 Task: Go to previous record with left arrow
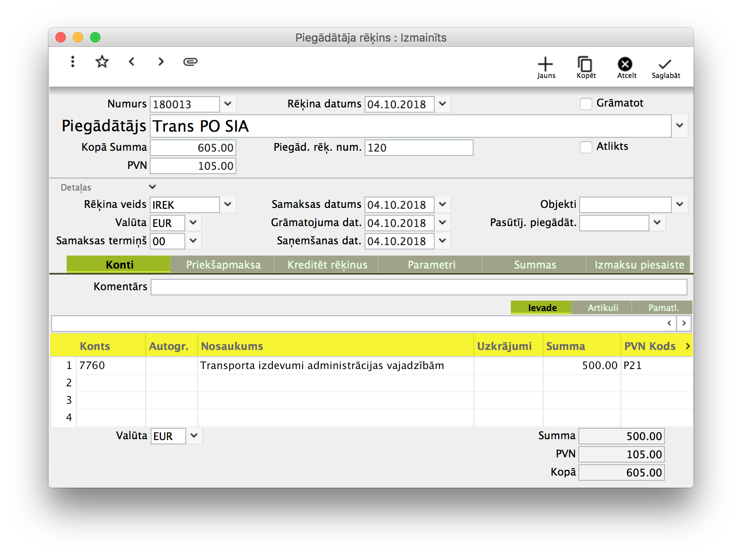pos(132,62)
